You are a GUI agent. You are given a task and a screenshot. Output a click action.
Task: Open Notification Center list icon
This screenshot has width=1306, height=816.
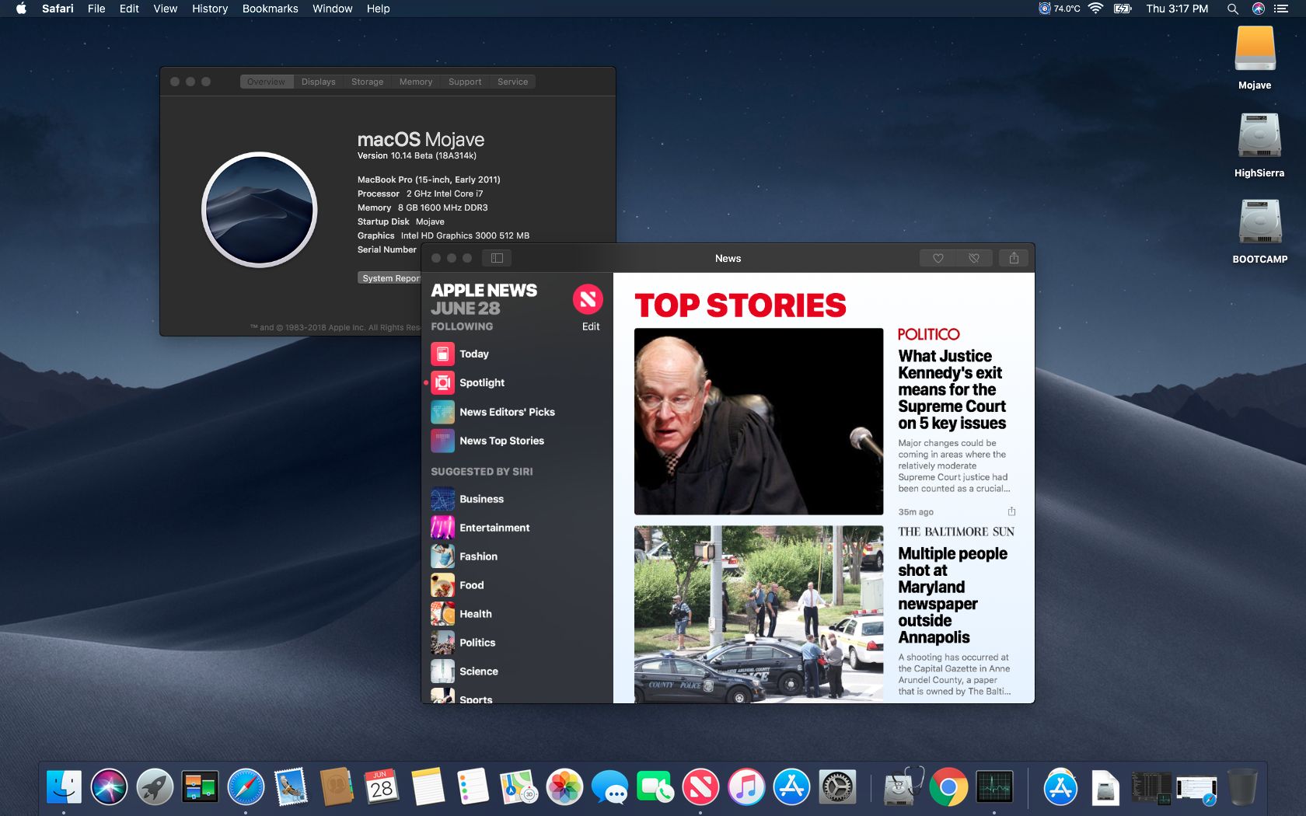[1281, 9]
